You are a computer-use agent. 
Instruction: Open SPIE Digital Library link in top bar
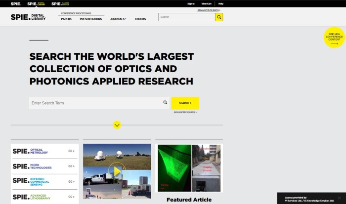pyautogui.click(x=36, y=4)
